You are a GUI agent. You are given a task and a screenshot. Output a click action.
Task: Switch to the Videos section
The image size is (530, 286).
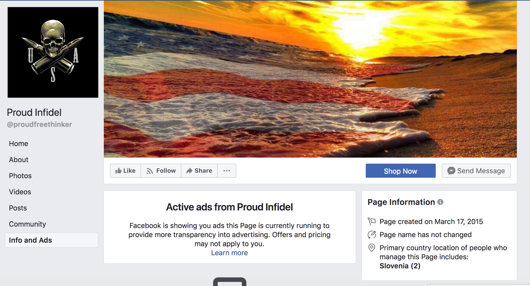tap(20, 192)
